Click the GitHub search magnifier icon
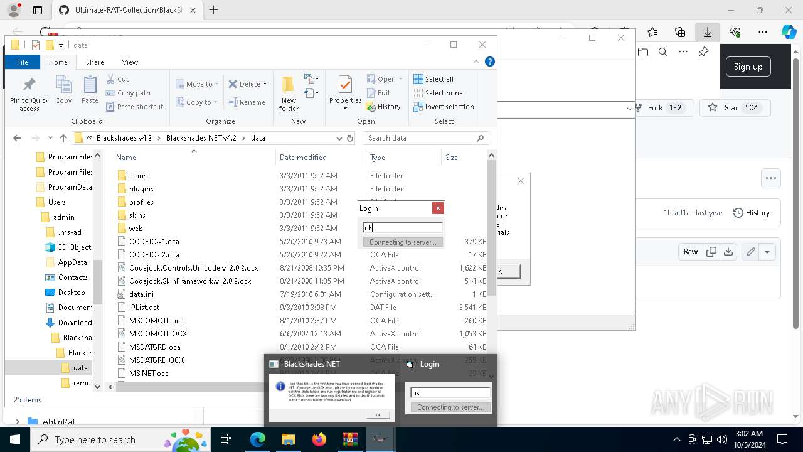Image resolution: width=803 pixels, height=452 pixels. tap(663, 53)
